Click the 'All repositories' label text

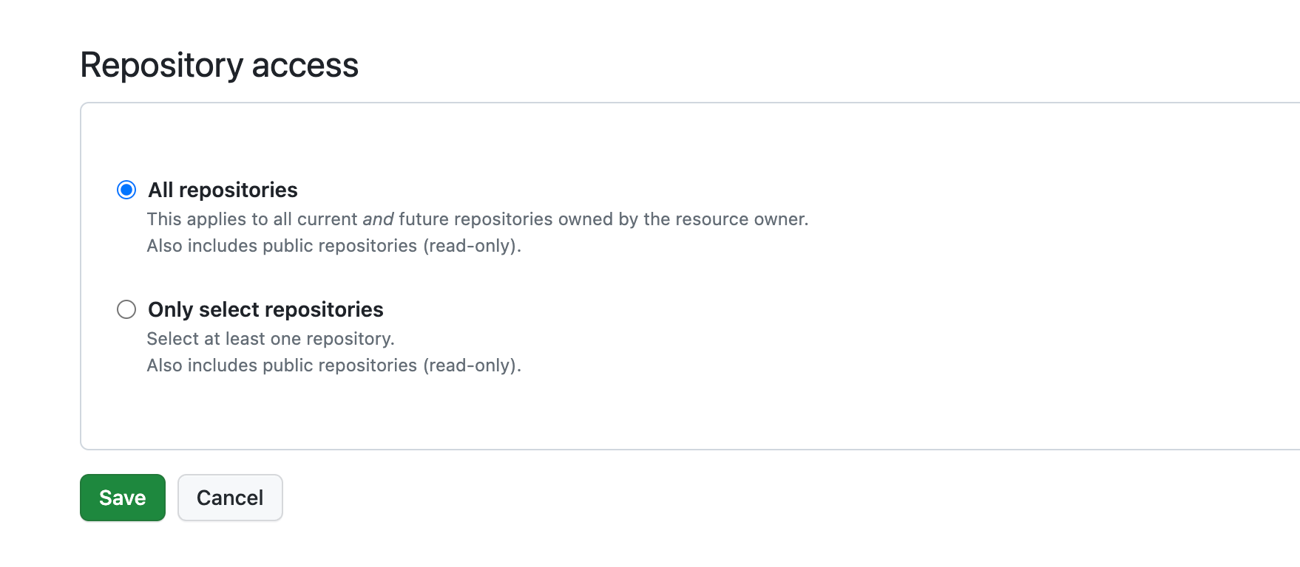223,190
